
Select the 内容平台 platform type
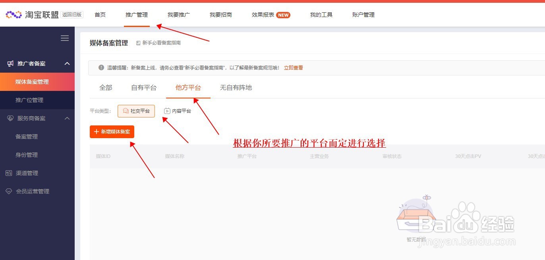coord(177,111)
